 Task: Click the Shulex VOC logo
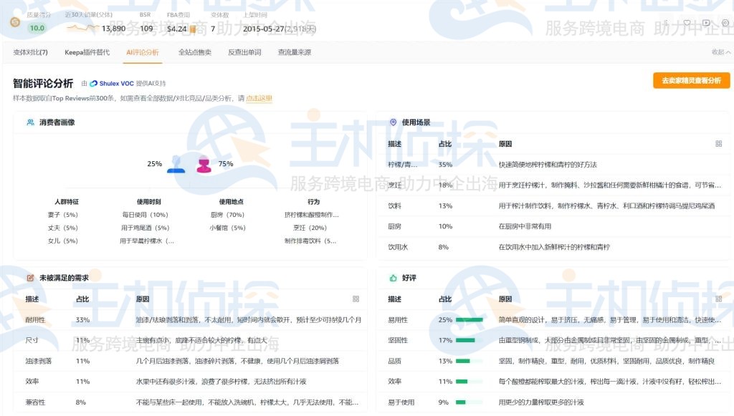pyautogui.click(x=92, y=82)
